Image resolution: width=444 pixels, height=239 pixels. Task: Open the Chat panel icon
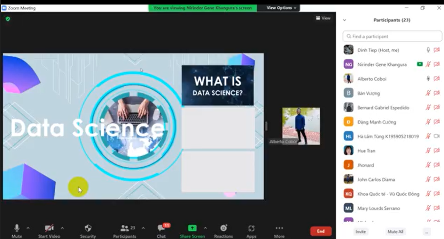point(162,228)
